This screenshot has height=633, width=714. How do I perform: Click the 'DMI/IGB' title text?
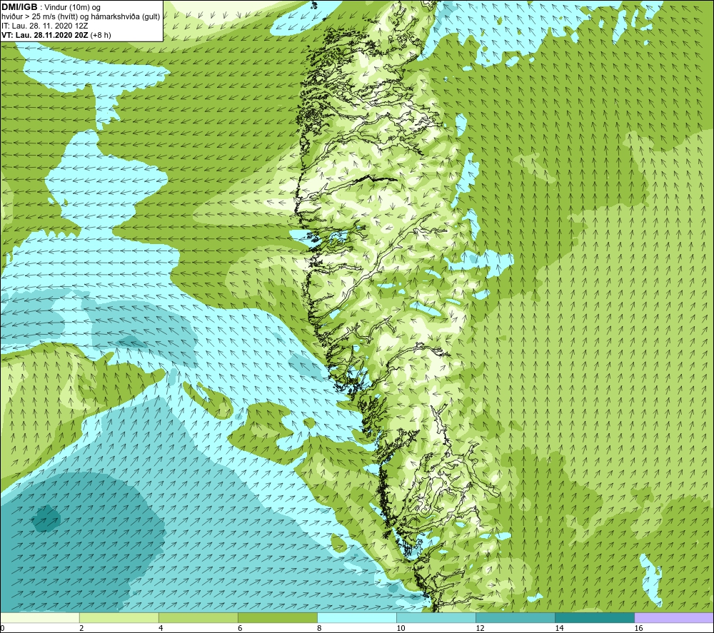pos(19,7)
